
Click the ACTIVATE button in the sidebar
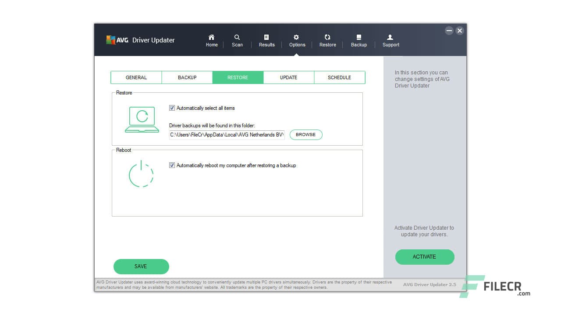point(424,257)
